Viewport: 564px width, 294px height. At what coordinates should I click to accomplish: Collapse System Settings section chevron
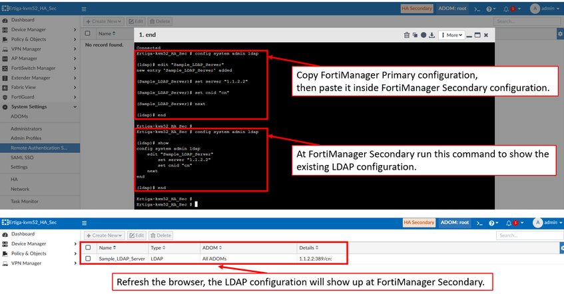click(x=75, y=106)
